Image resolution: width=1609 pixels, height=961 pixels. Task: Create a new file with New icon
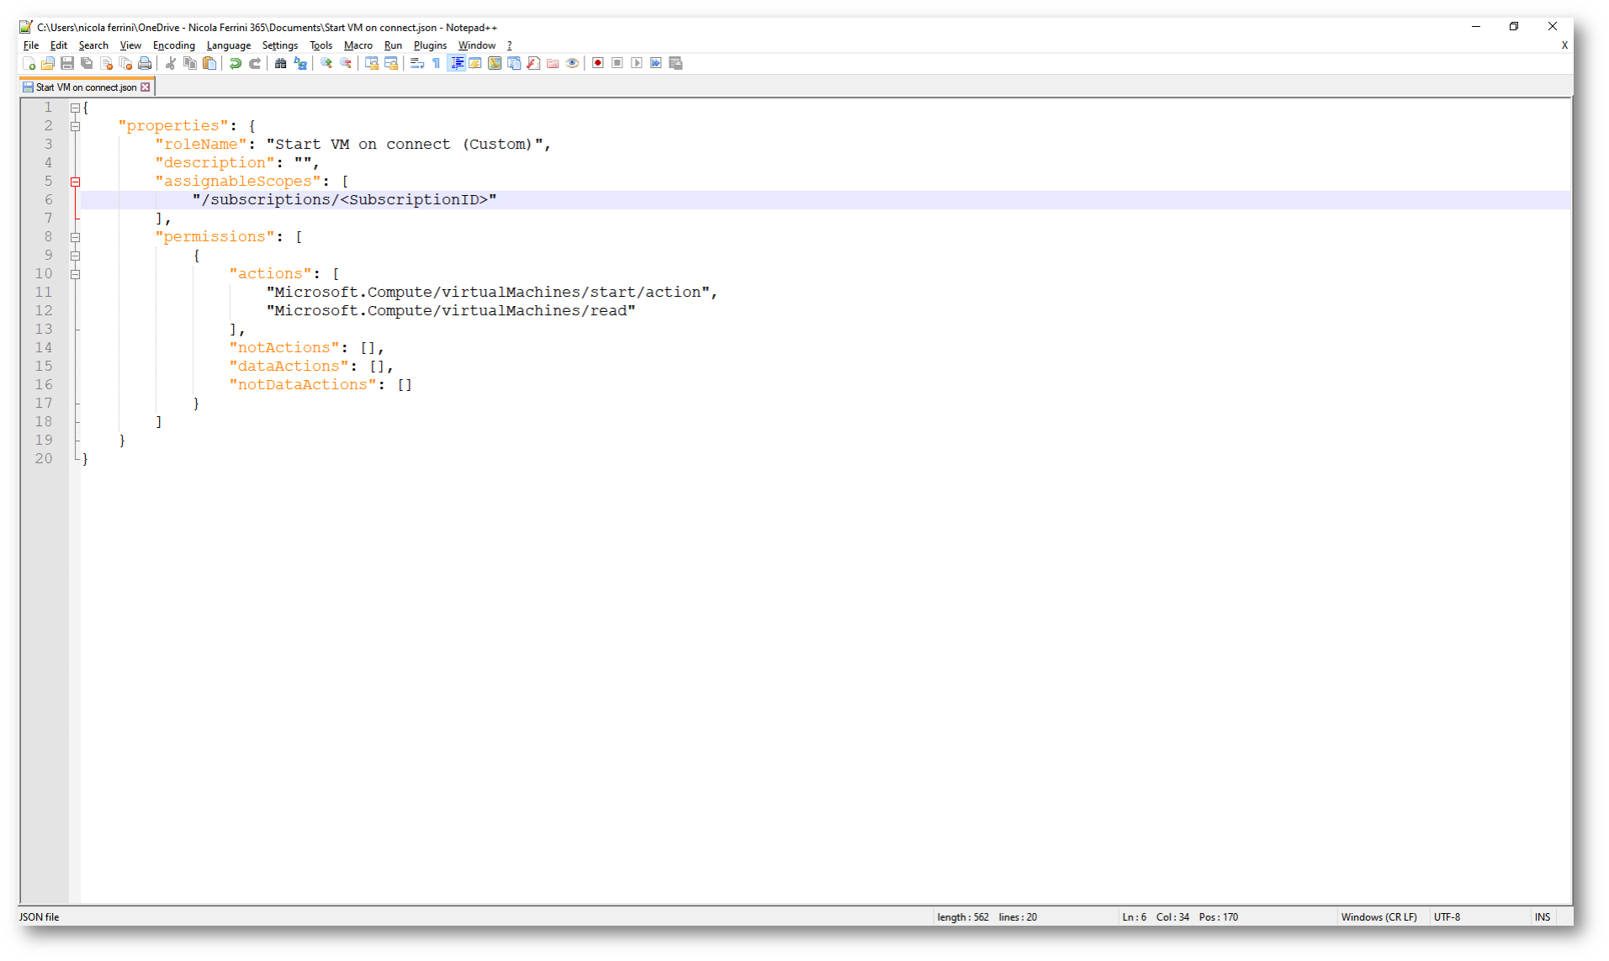(x=29, y=64)
